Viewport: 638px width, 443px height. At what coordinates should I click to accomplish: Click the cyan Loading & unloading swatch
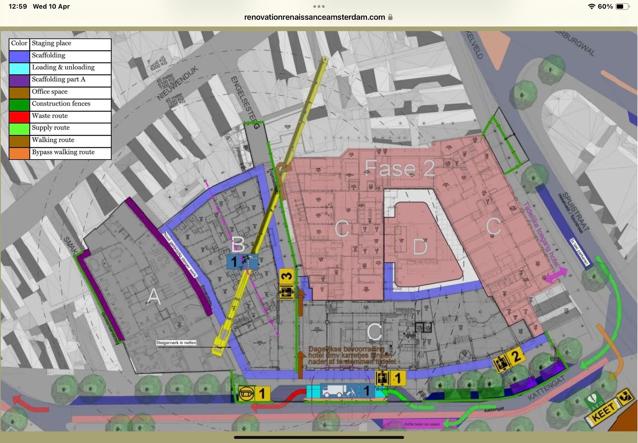point(19,68)
